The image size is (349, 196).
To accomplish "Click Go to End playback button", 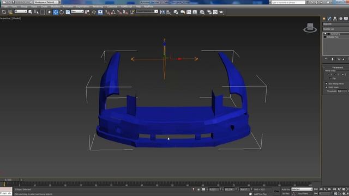I will point(334,189).
